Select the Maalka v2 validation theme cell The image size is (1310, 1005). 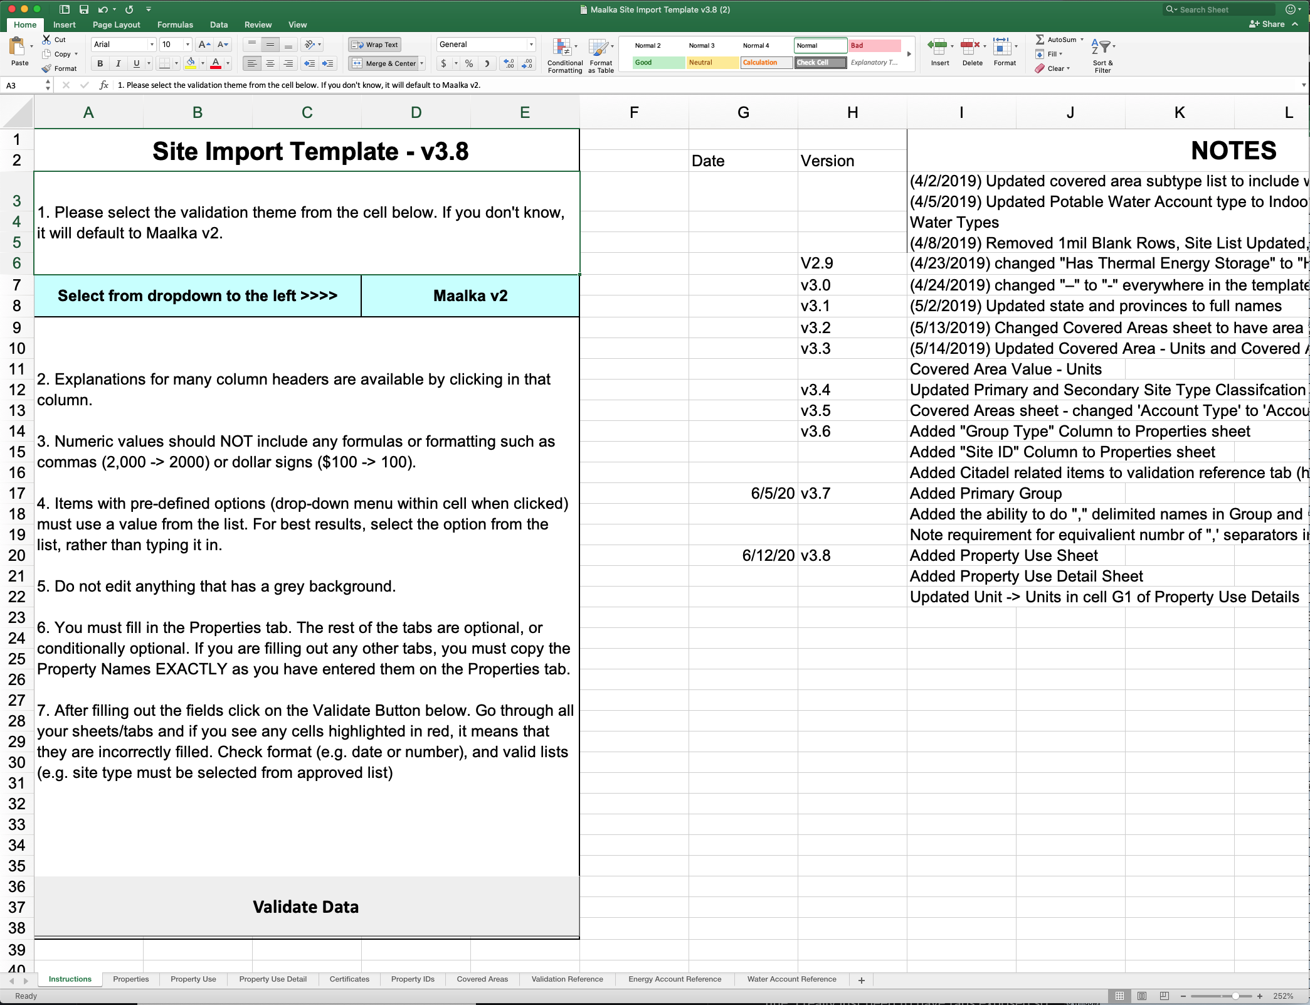tap(470, 295)
